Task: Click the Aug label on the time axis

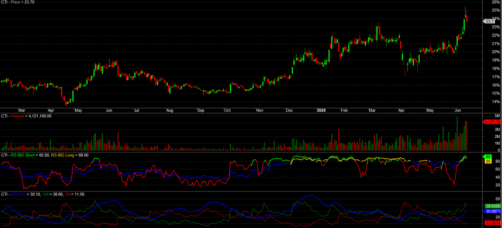Action: tap(170, 110)
